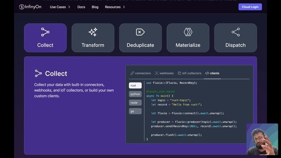Click the Collect heading icon in panel
Image resolution: width=281 pixels, height=158 pixels.
pyautogui.click(x=38, y=73)
